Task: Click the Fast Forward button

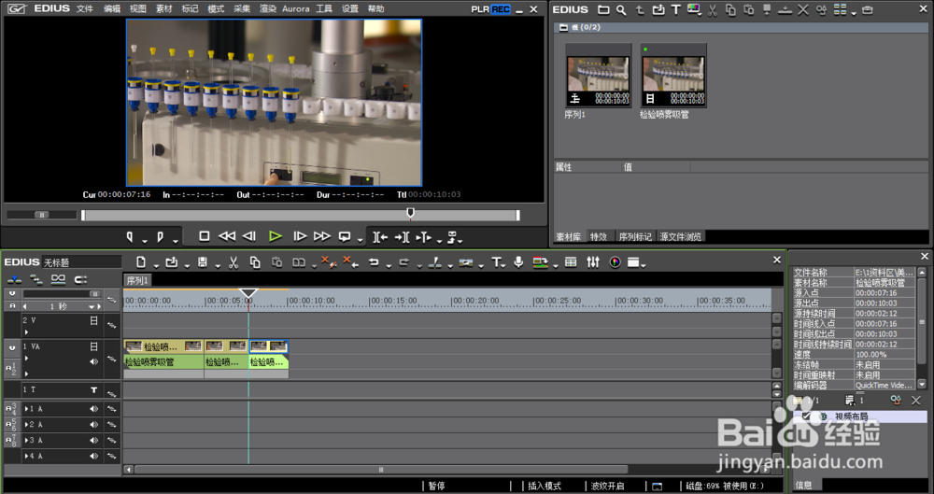Action: click(x=322, y=236)
